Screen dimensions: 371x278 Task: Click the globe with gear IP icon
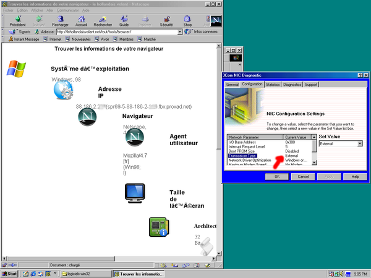click(x=63, y=90)
